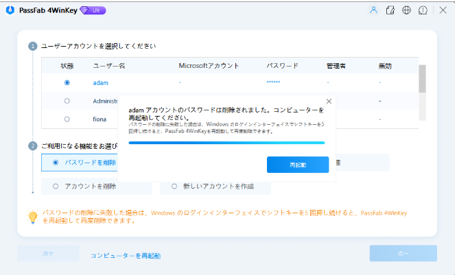Click the 管理者 column header

coord(336,66)
